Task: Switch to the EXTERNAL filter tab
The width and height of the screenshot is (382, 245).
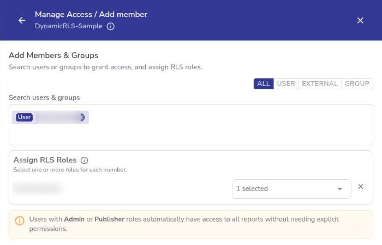Action: coord(320,84)
